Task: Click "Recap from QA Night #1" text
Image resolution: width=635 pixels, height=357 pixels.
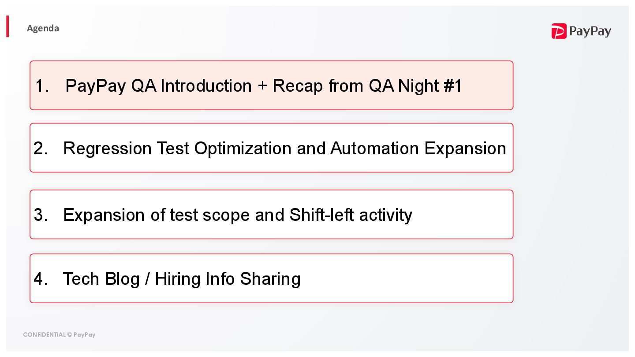Action: tap(367, 86)
